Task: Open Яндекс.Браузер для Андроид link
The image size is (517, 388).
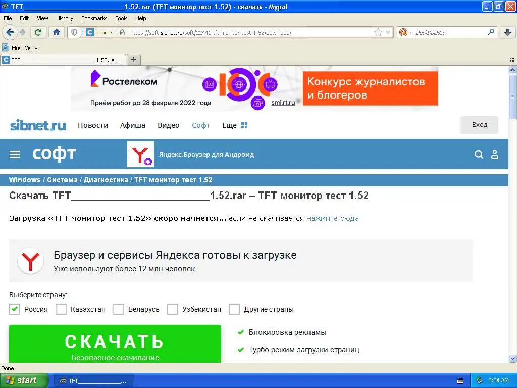Action: pyautogui.click(x=206, y=154)
